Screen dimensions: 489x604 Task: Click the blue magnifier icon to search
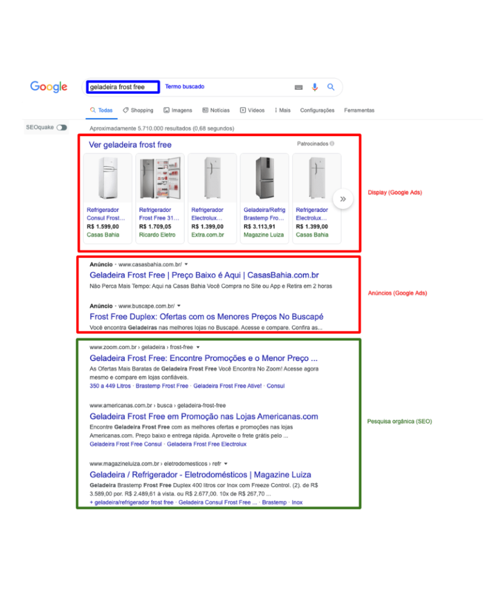point(330,87)
